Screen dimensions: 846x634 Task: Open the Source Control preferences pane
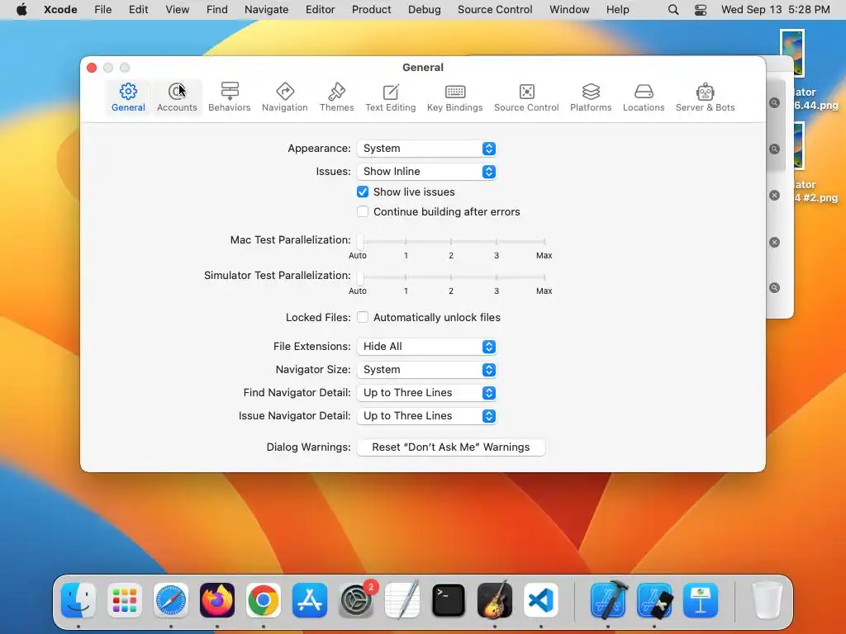pyautogui.click(x=526, y=97)
